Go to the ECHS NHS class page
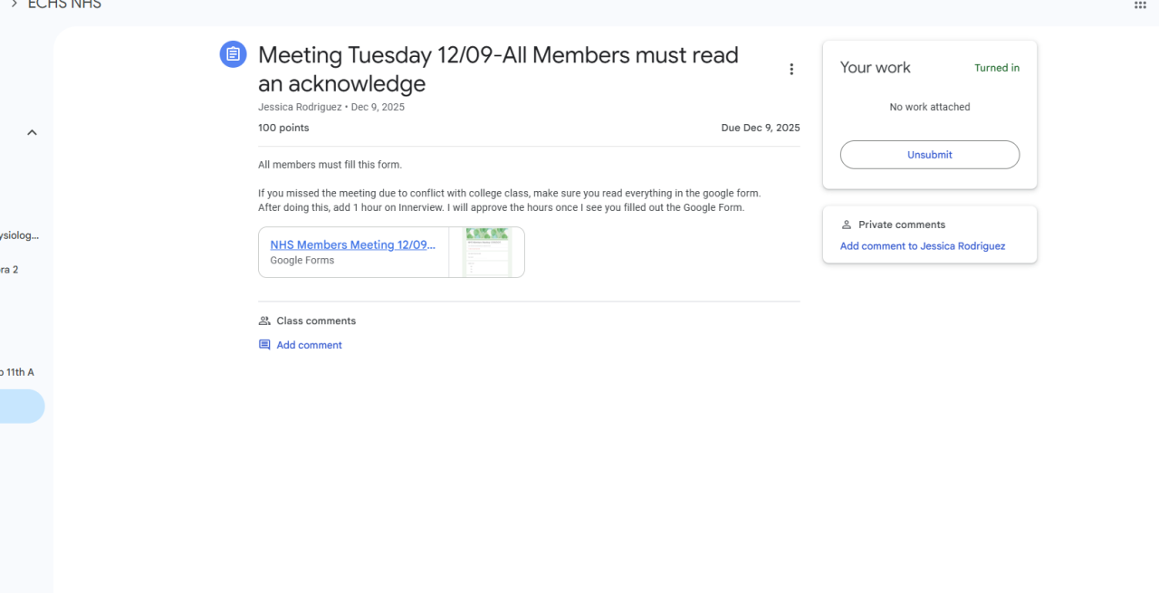 click(64, 5)
